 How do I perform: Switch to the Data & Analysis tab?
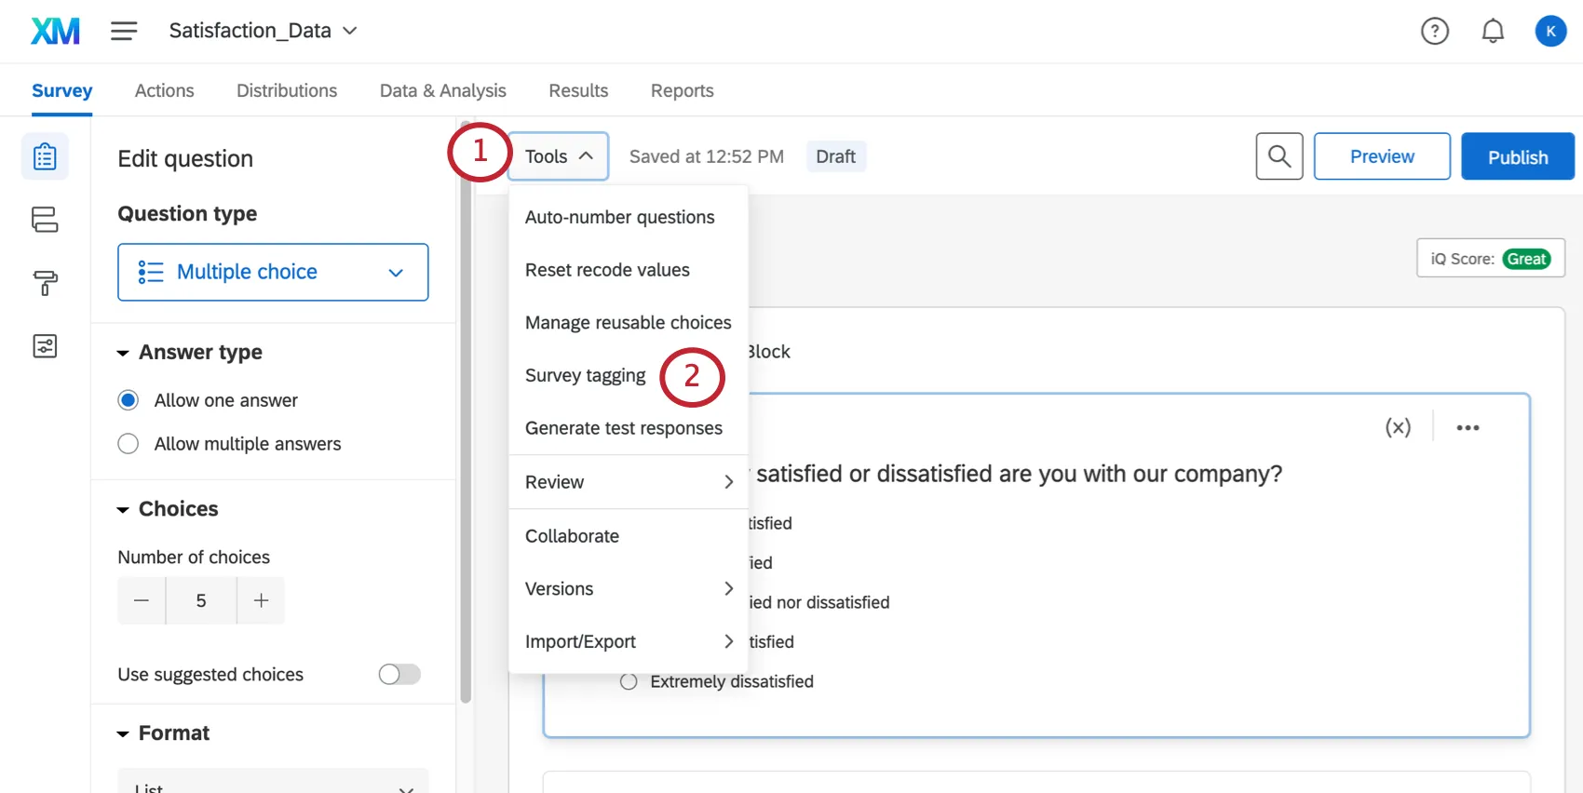click(442, 90)
